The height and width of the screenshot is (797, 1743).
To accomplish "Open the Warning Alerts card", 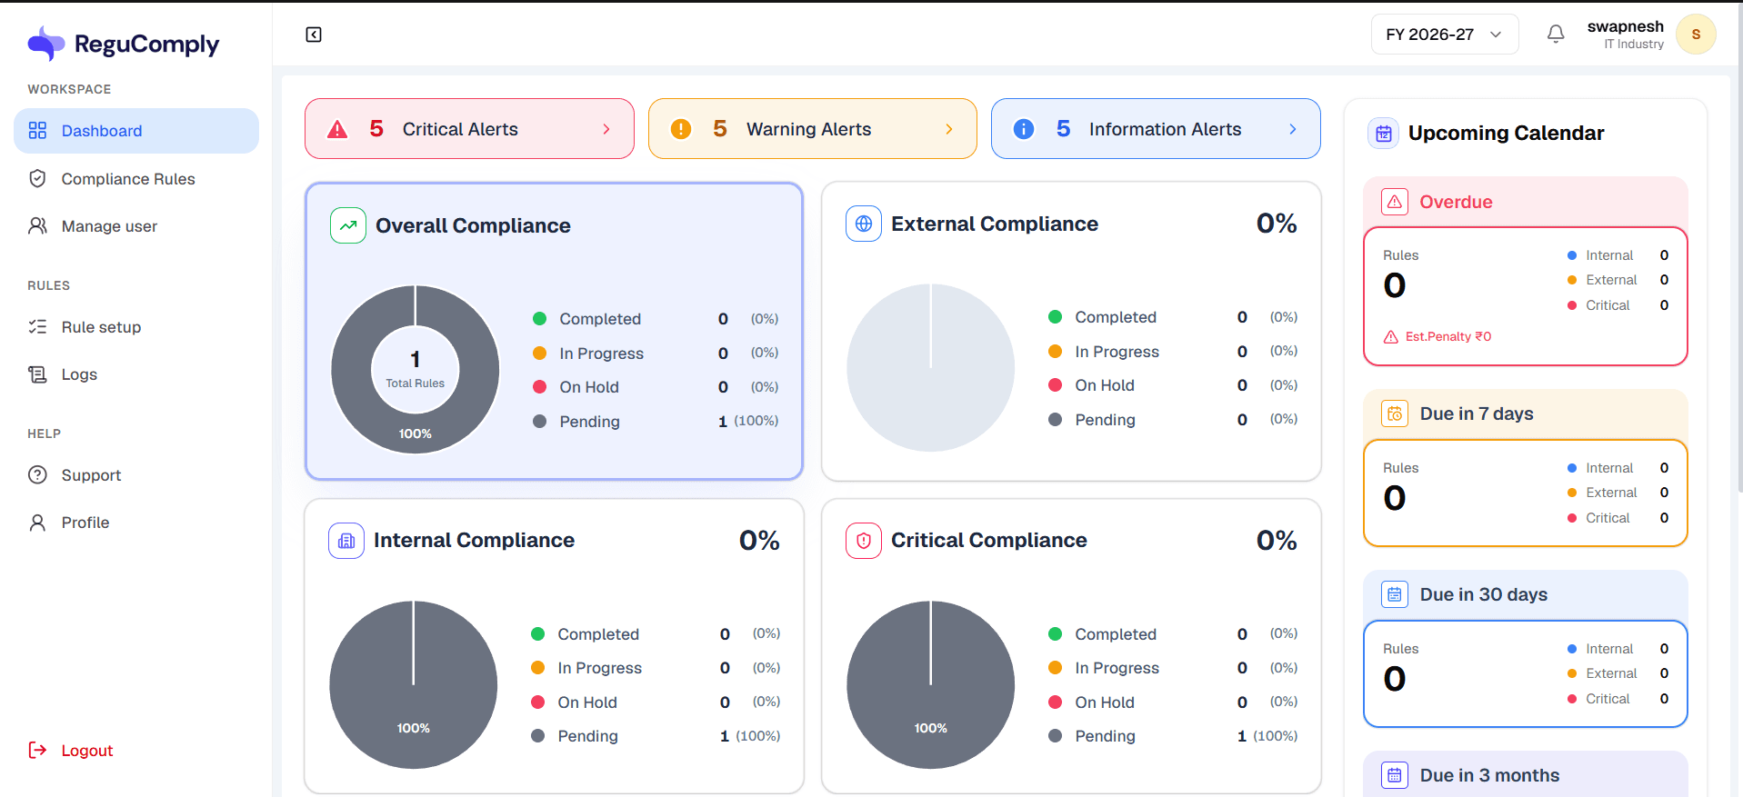I will click(813, 129).
